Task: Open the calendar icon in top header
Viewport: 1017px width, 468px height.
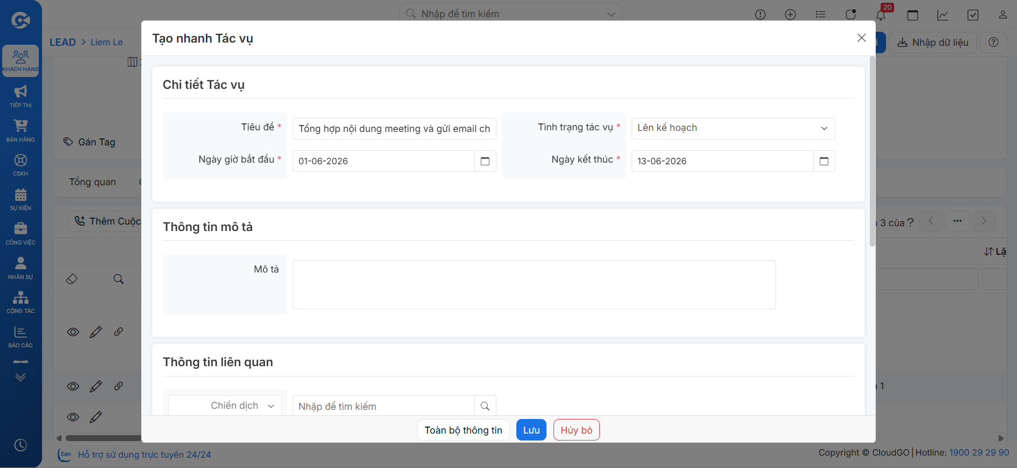Action: point(912,15)
